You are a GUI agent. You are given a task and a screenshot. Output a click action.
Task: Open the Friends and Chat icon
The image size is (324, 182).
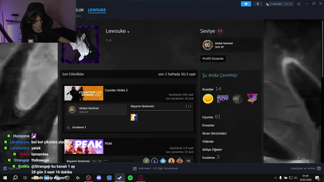(319, 168)
